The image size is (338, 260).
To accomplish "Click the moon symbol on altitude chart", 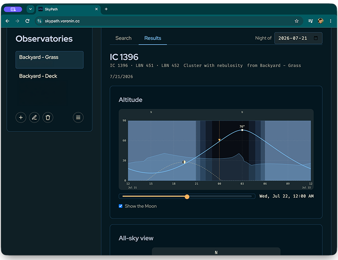I will click(x=184, y=162).
